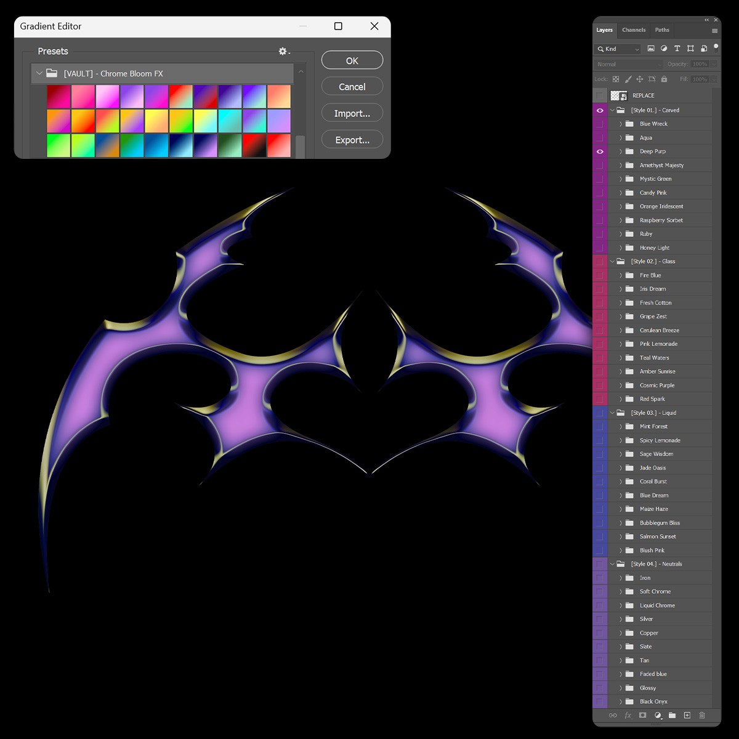The image size is (739, 739).
Task: Click the Export... button
Action: point(352,140)
